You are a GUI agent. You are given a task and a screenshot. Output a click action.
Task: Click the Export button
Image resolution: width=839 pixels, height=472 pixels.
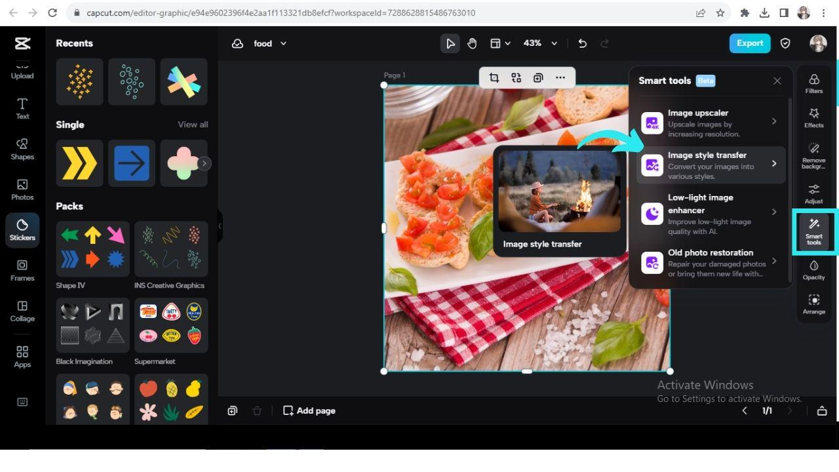tap(749, 43)
